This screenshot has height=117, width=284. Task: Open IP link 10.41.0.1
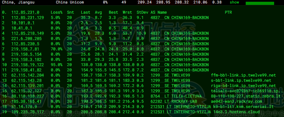tap(22, 28)
